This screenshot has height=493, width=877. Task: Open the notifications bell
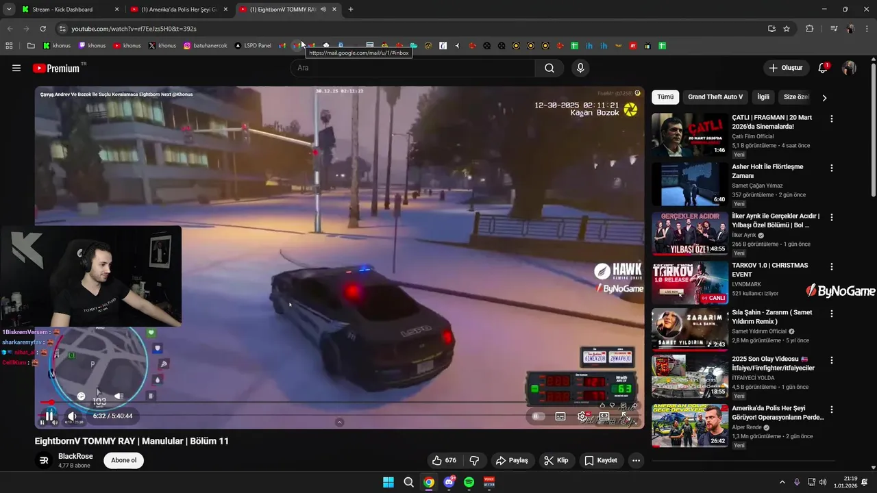(824, 68)
